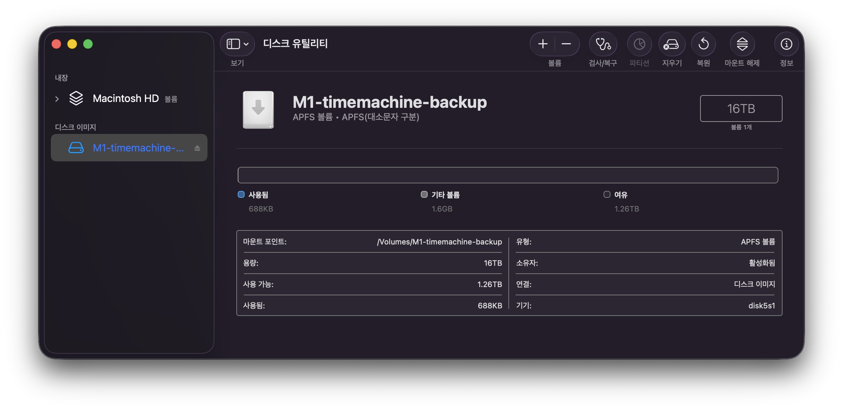Click the Free (여유) legend swatch
Screen dimensions: 843x410
607,195
